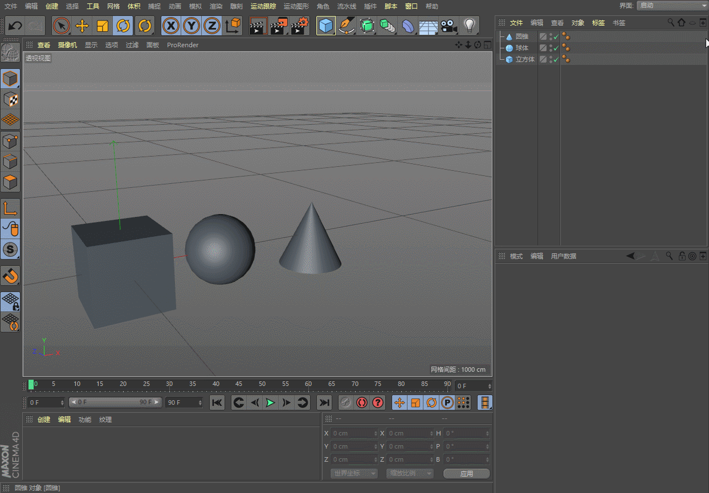Activate the Scale tool in top toolbar
This screenshot has height=493, width=709.
103,26
